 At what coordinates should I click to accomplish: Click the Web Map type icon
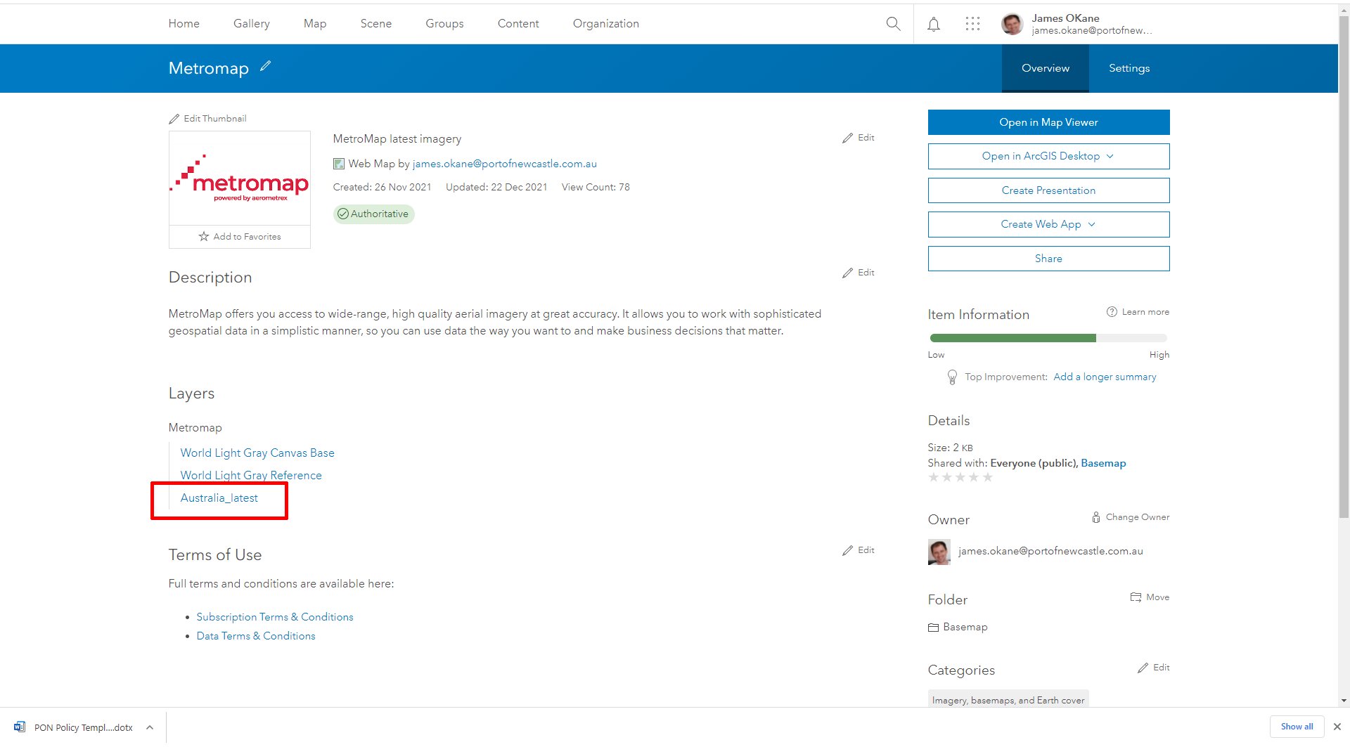coord(339,164)
